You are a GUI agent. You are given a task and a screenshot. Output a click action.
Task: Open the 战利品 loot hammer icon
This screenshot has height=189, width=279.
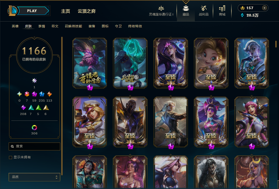[204, 8]
